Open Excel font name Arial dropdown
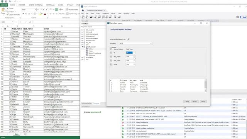 [35, 10]
